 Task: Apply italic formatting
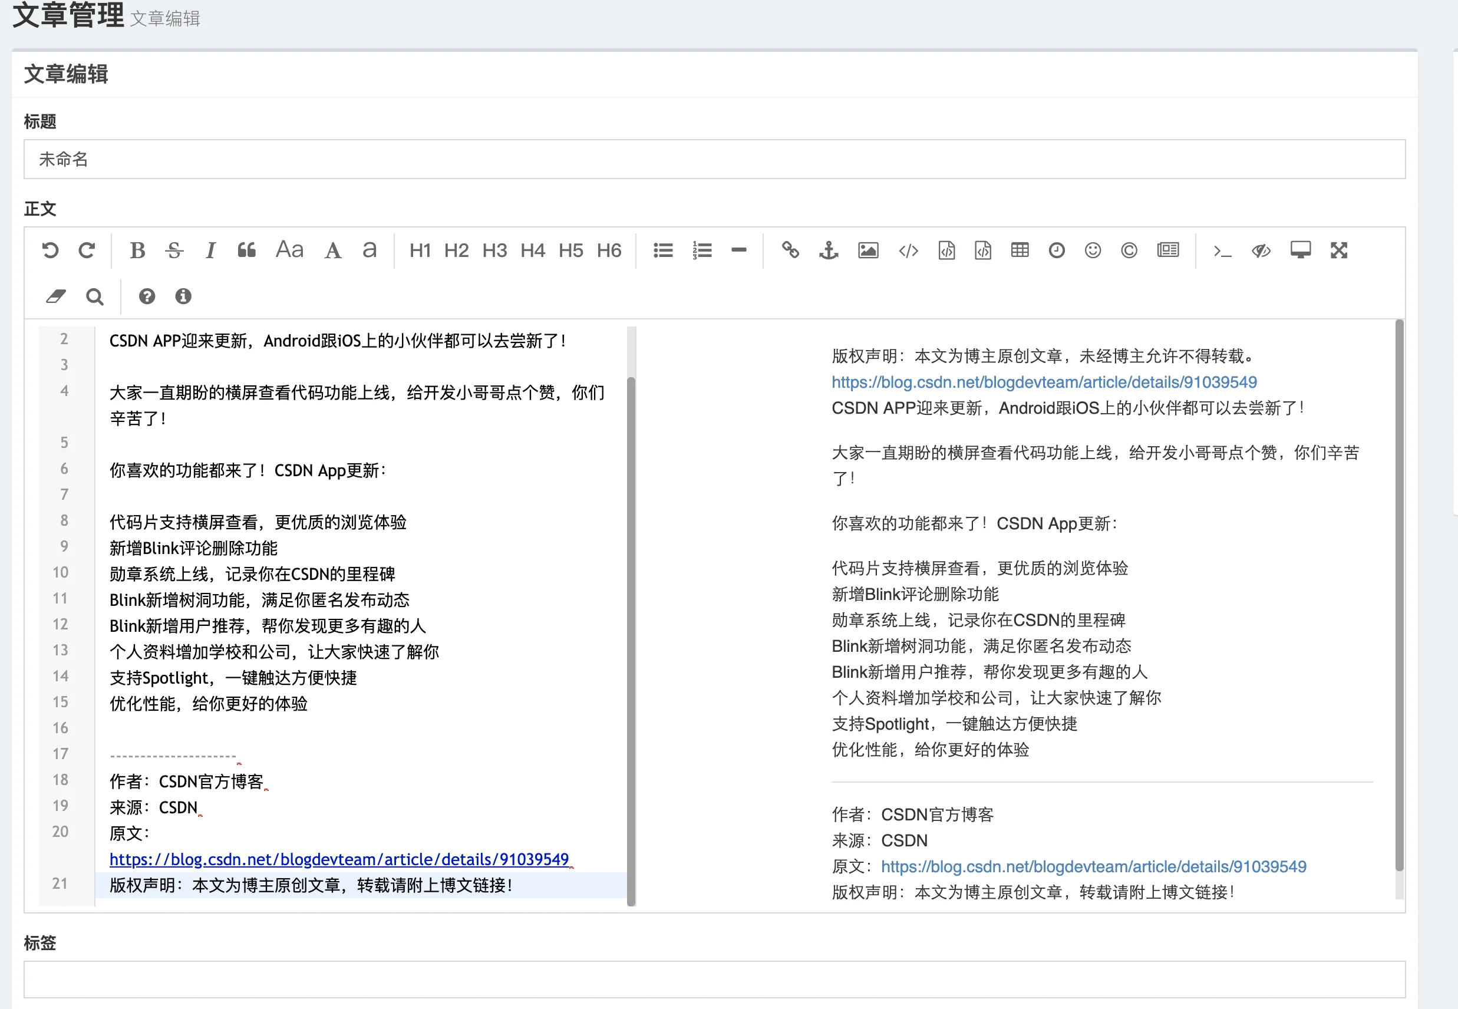(210, 250)
